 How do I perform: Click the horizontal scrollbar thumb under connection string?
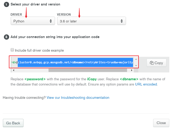point(88,70)
